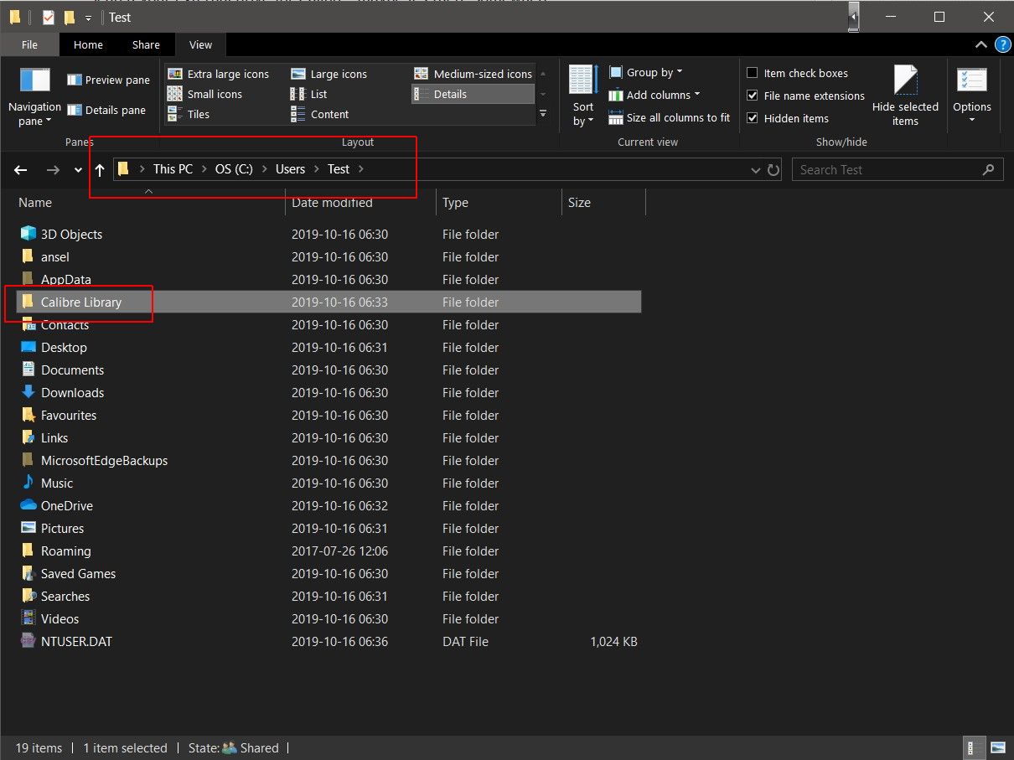Click OS (C:) in address breadcrumb

[234, 168]
